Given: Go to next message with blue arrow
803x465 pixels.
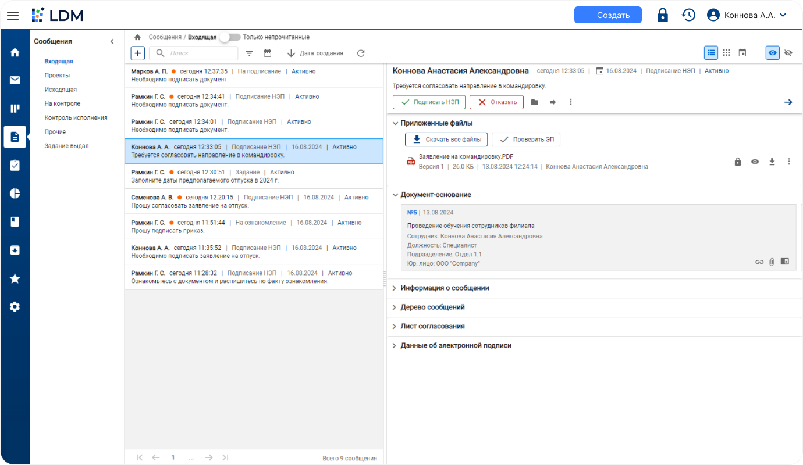Looking at the screenshot, I should [788, 102].
